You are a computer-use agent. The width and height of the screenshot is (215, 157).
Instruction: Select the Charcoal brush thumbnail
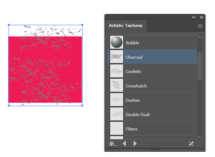117,57
